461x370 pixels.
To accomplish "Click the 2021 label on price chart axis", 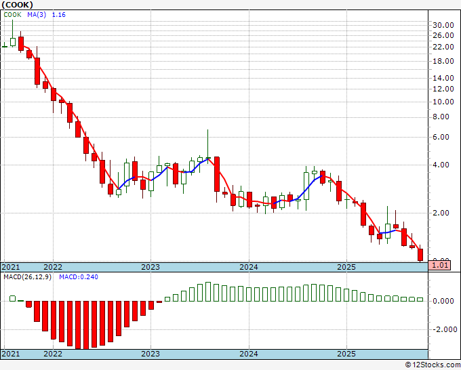I will click(x=11, y=267).
